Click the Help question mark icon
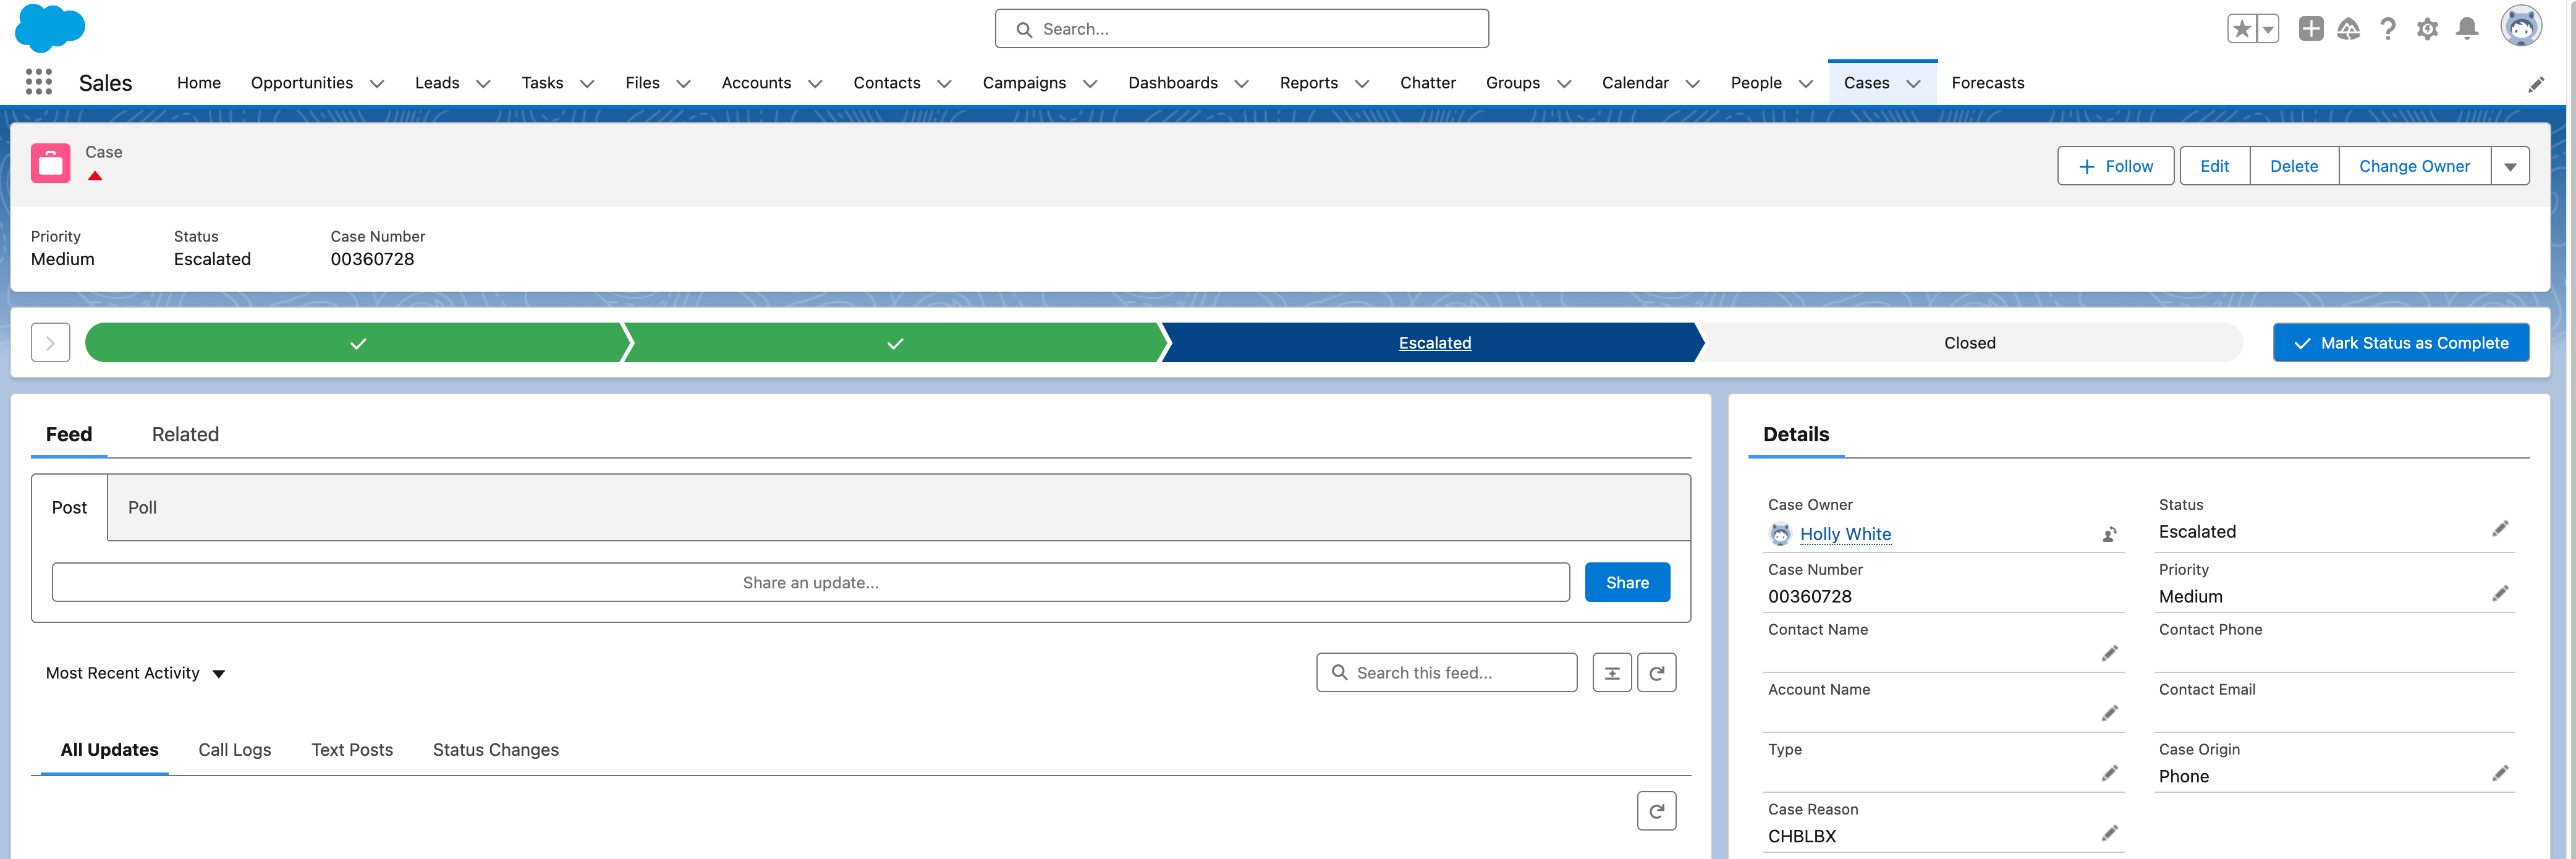 click(2388, 29)
